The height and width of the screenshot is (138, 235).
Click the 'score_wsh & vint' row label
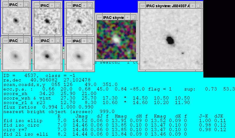pos(27,98)
